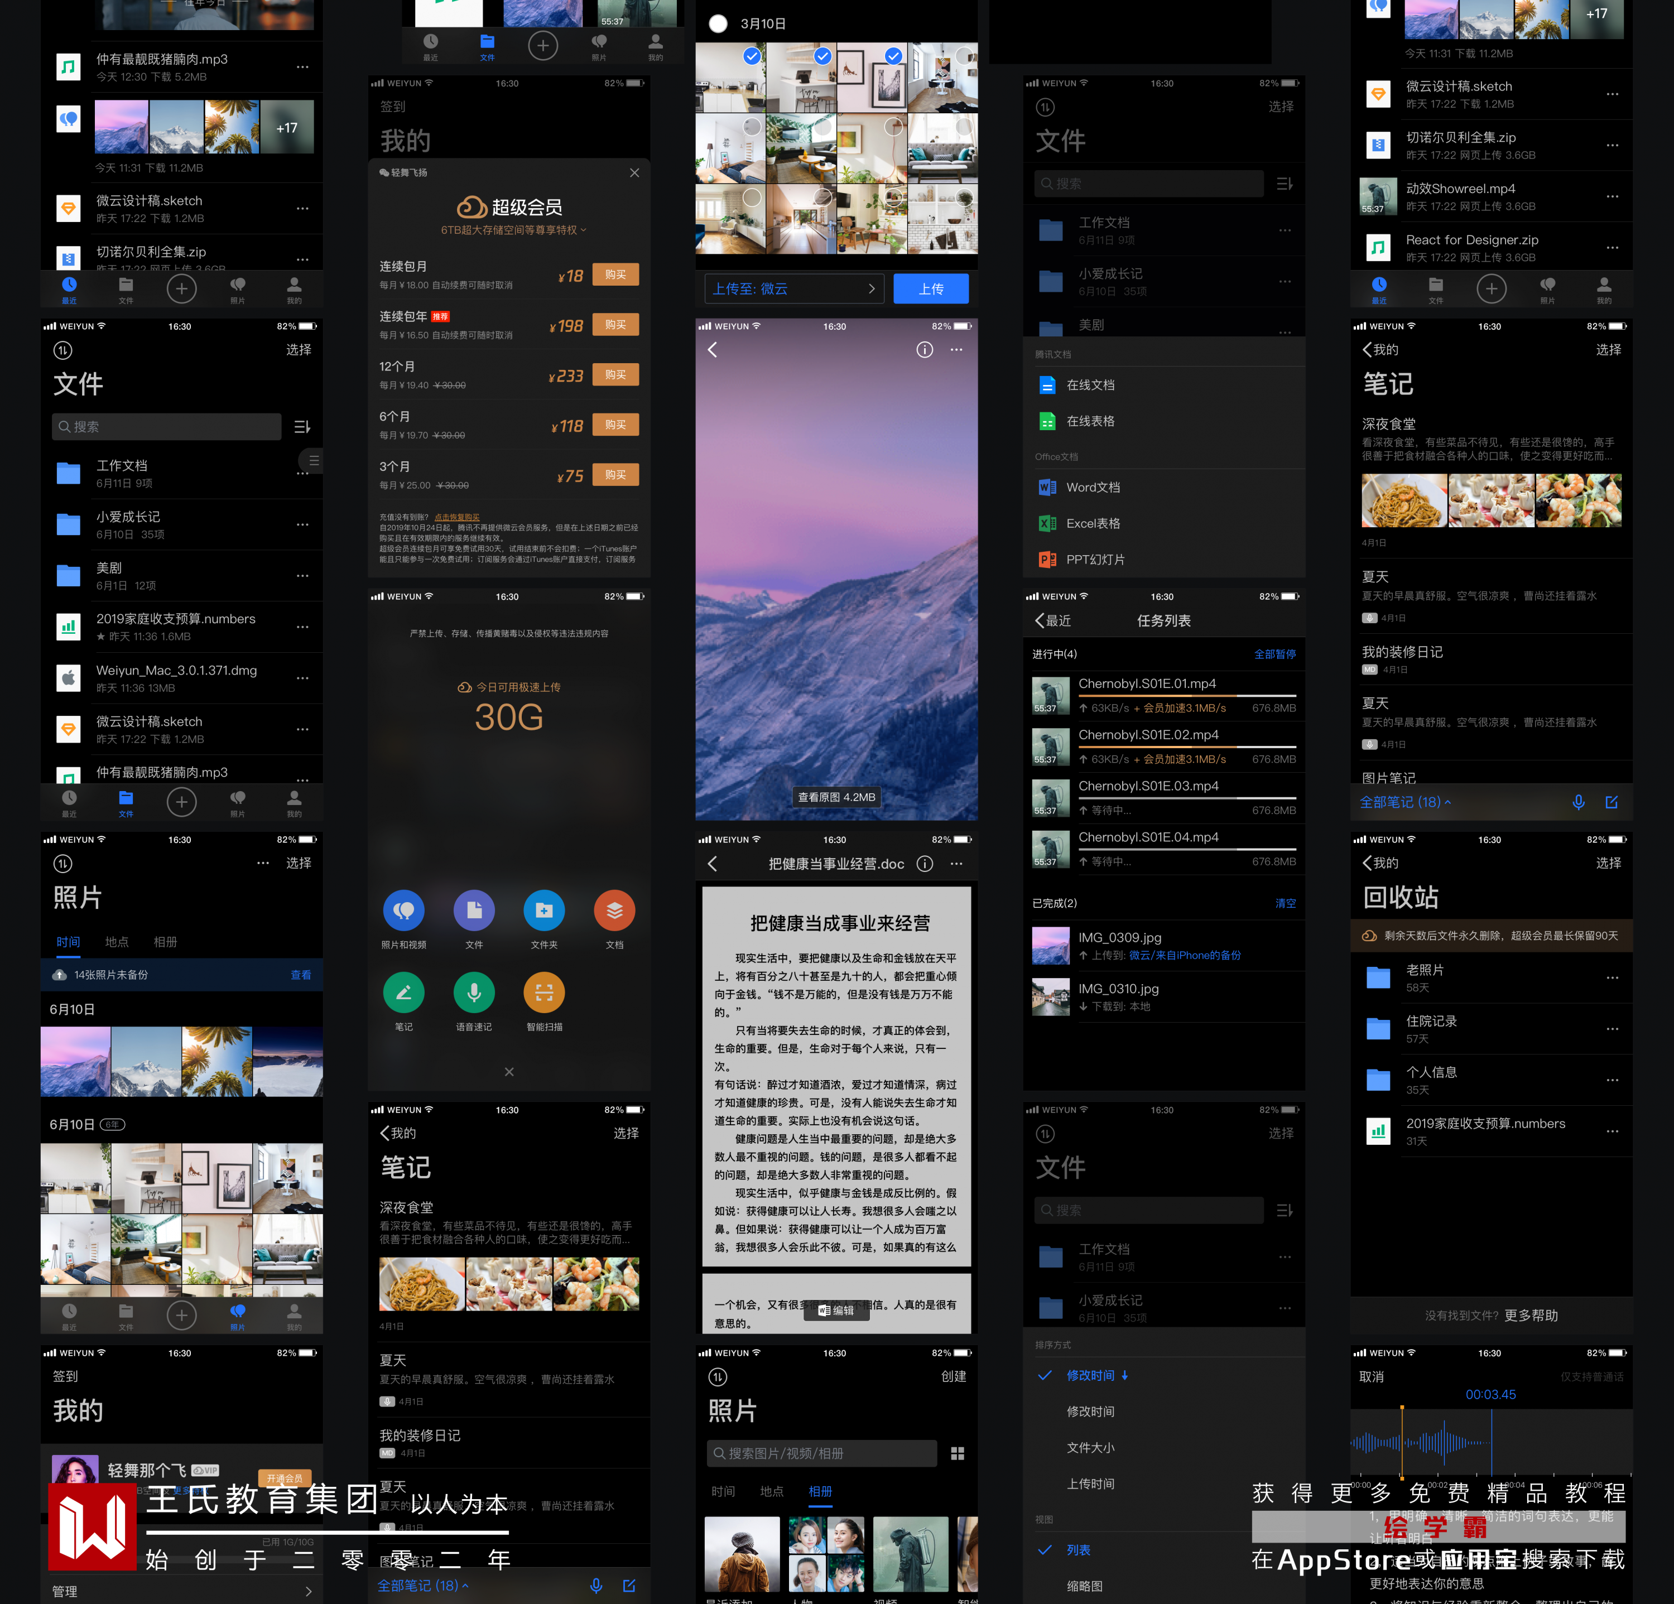
Task: Uncheck the first selected room photo
Action: [752, 56]
